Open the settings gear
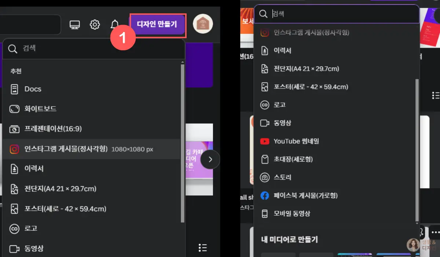 click(x=95, y=25)
